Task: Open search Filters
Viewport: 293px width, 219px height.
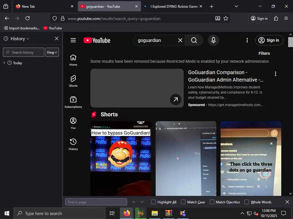Action: 264,53
